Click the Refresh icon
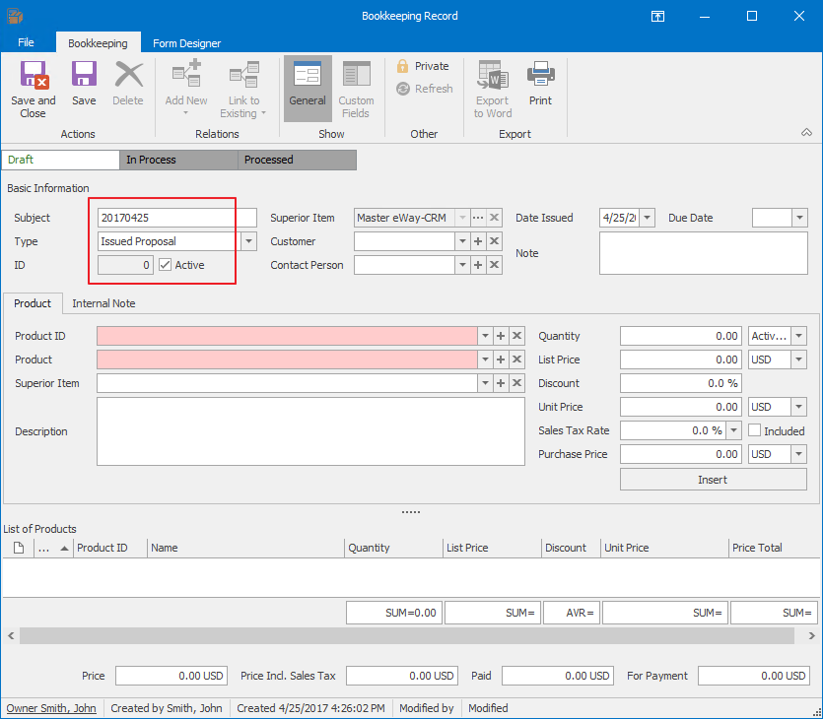The width and height of the screenshot is (823, 719). pos(403,89)
